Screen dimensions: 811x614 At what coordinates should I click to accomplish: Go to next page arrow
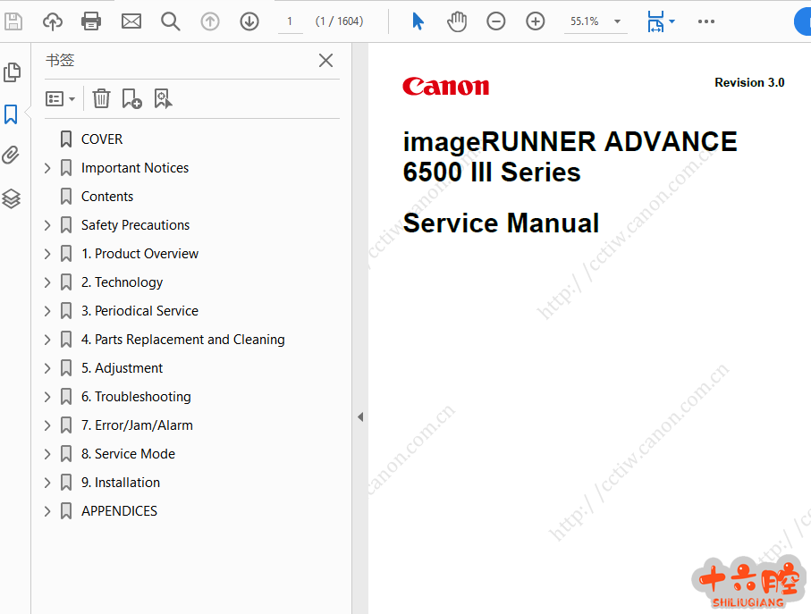pos(249,21)
